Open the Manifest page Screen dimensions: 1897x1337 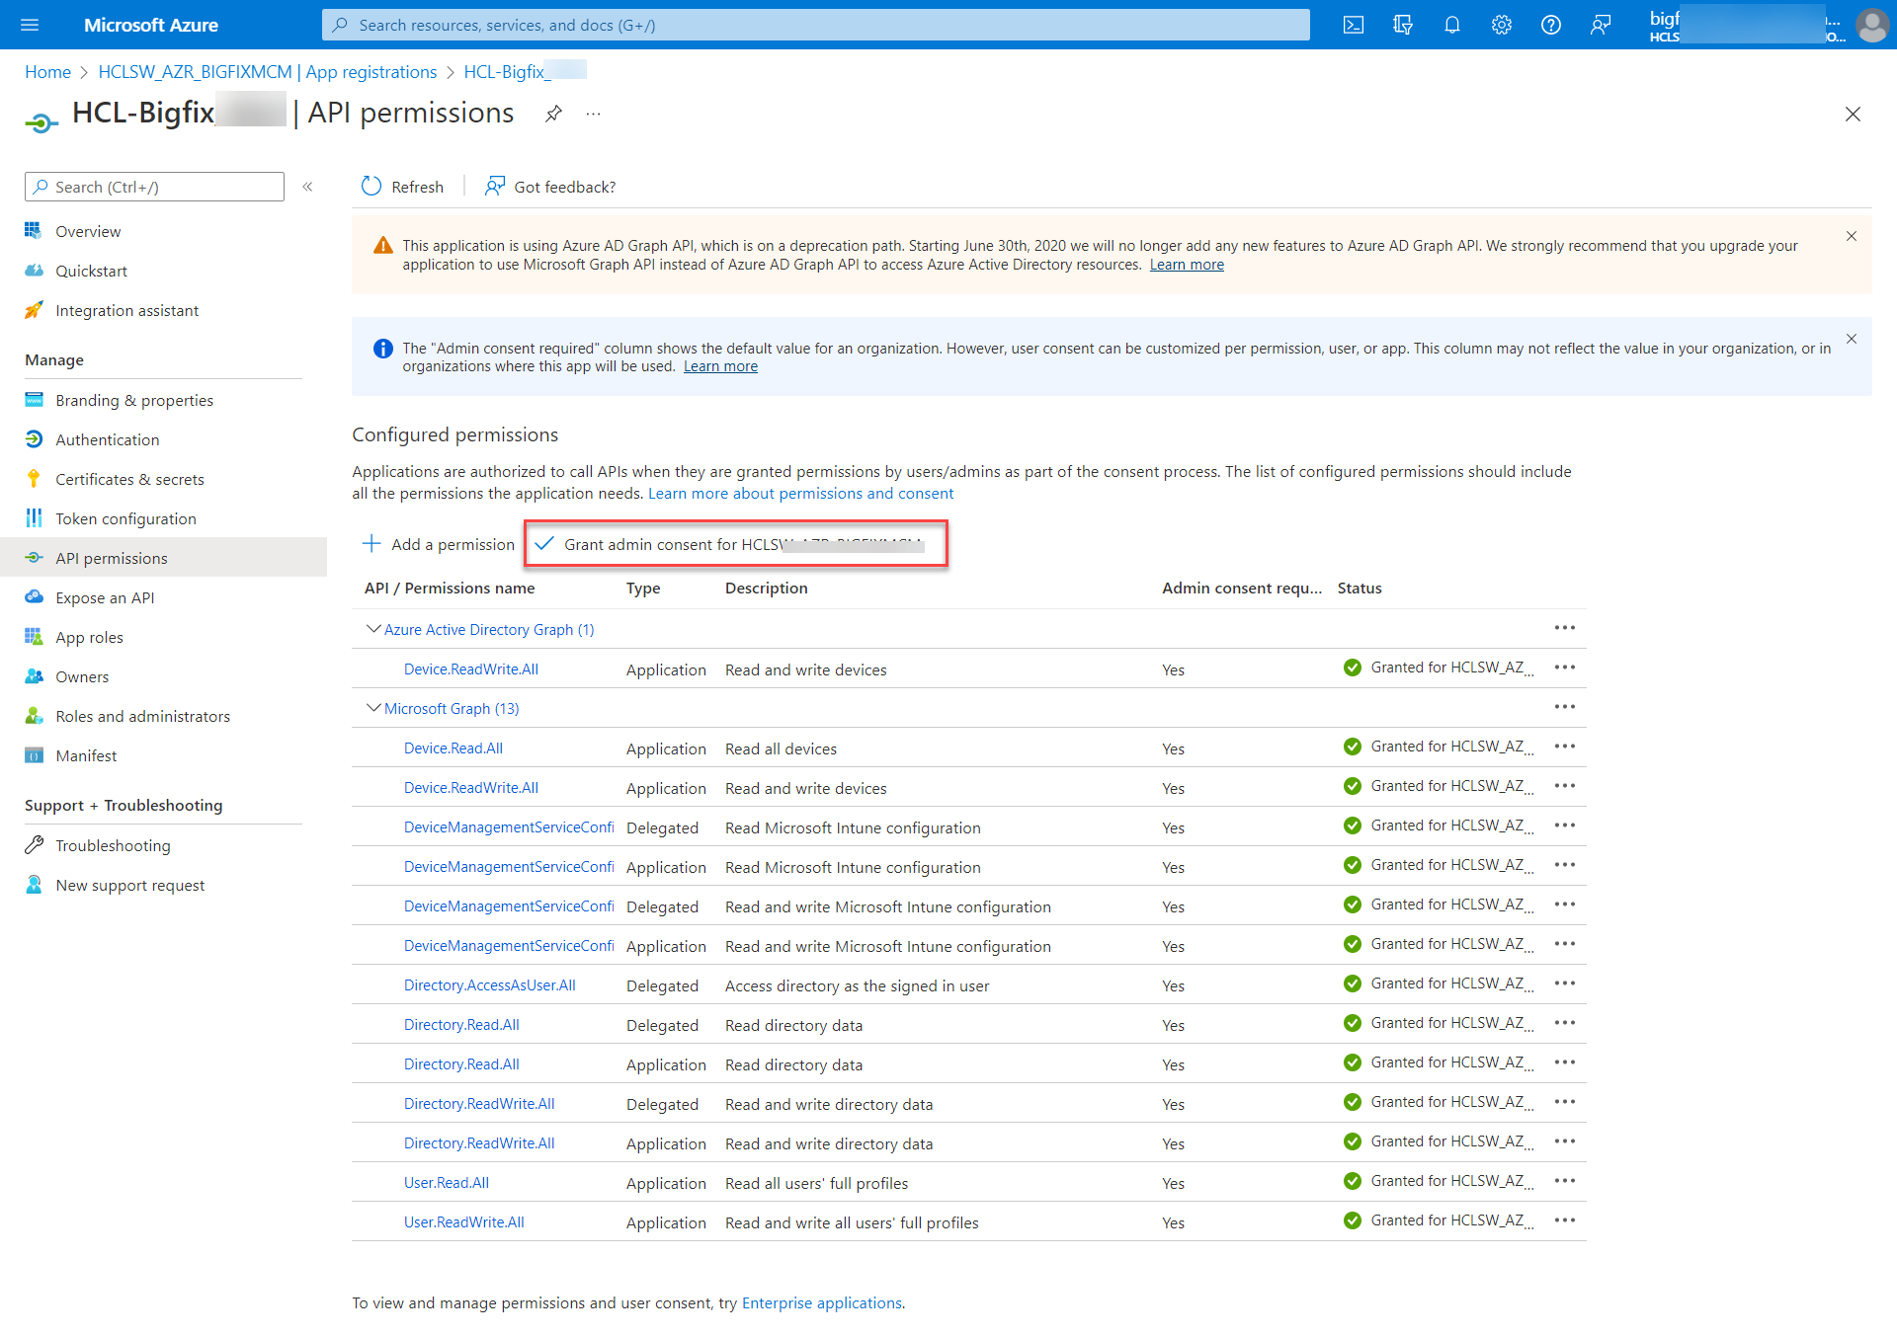coord(86,755)
